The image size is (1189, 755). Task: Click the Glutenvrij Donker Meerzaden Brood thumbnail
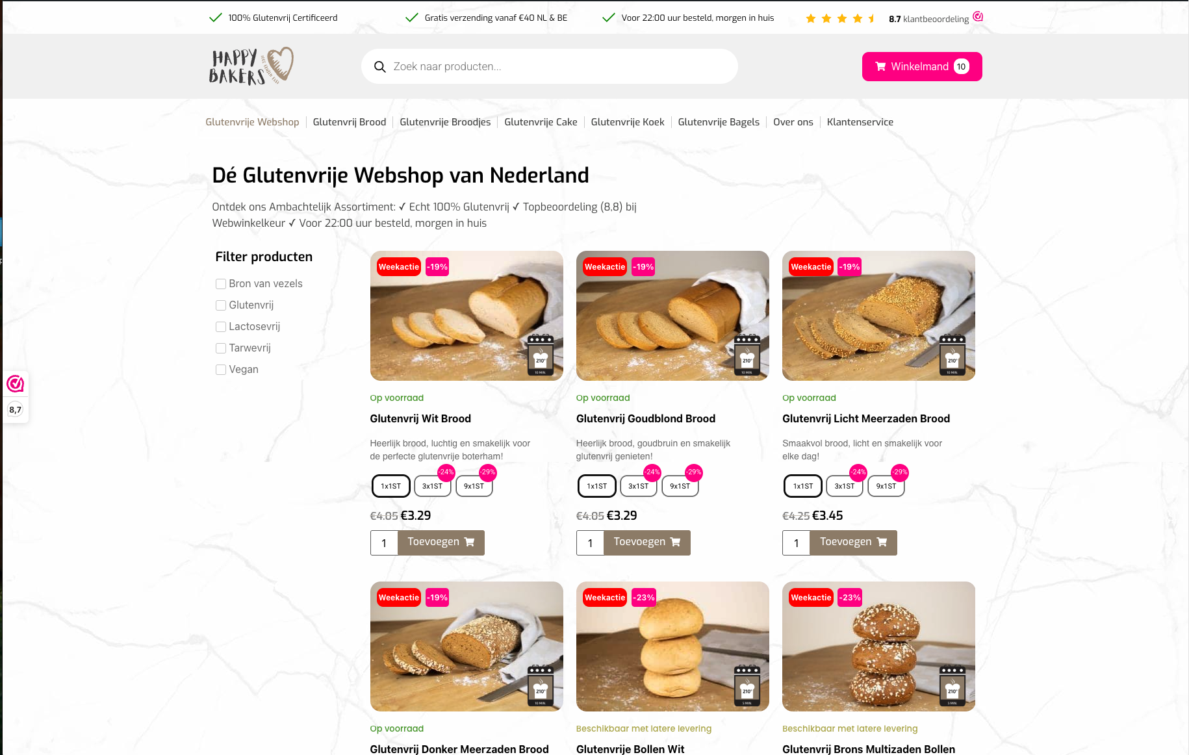pos(467,646)
